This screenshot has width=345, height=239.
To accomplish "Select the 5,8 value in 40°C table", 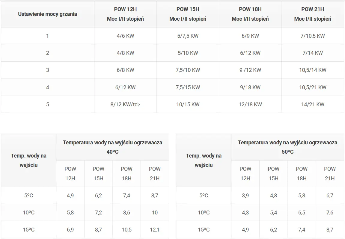I will coord(70,213).
